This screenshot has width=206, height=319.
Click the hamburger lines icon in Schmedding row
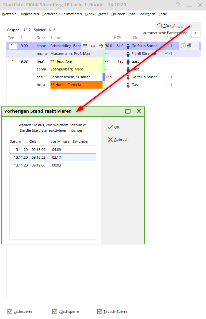click(x=85, y=46)
